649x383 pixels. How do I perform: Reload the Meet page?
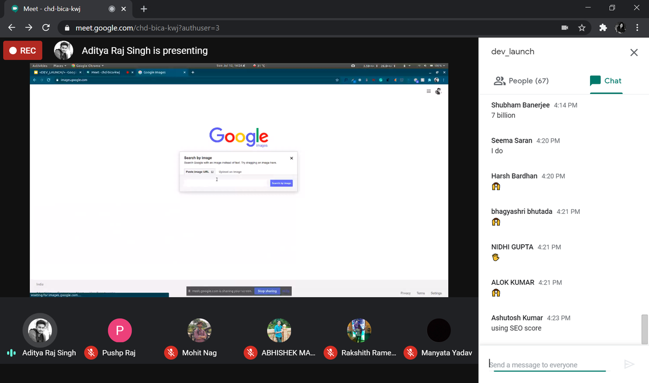46,28
